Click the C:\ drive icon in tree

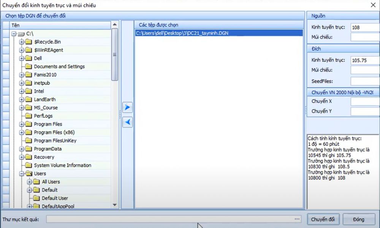21,34
